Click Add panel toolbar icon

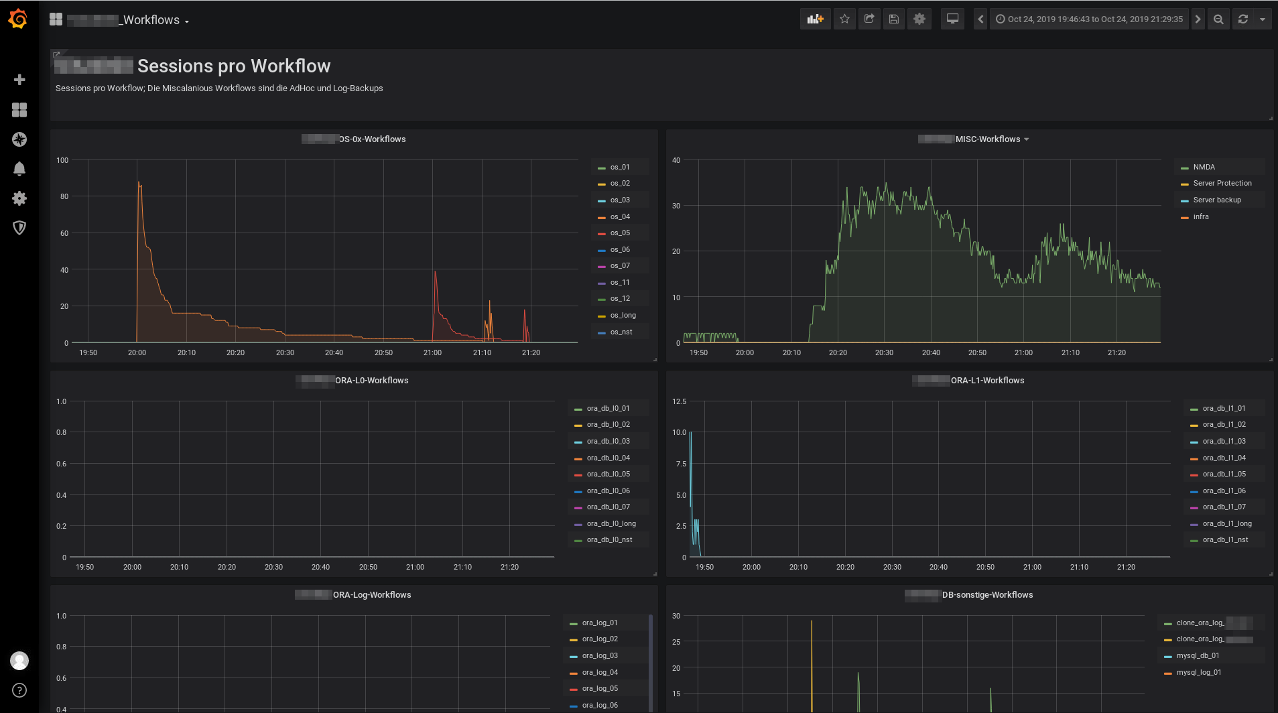(x=815, y=19)
